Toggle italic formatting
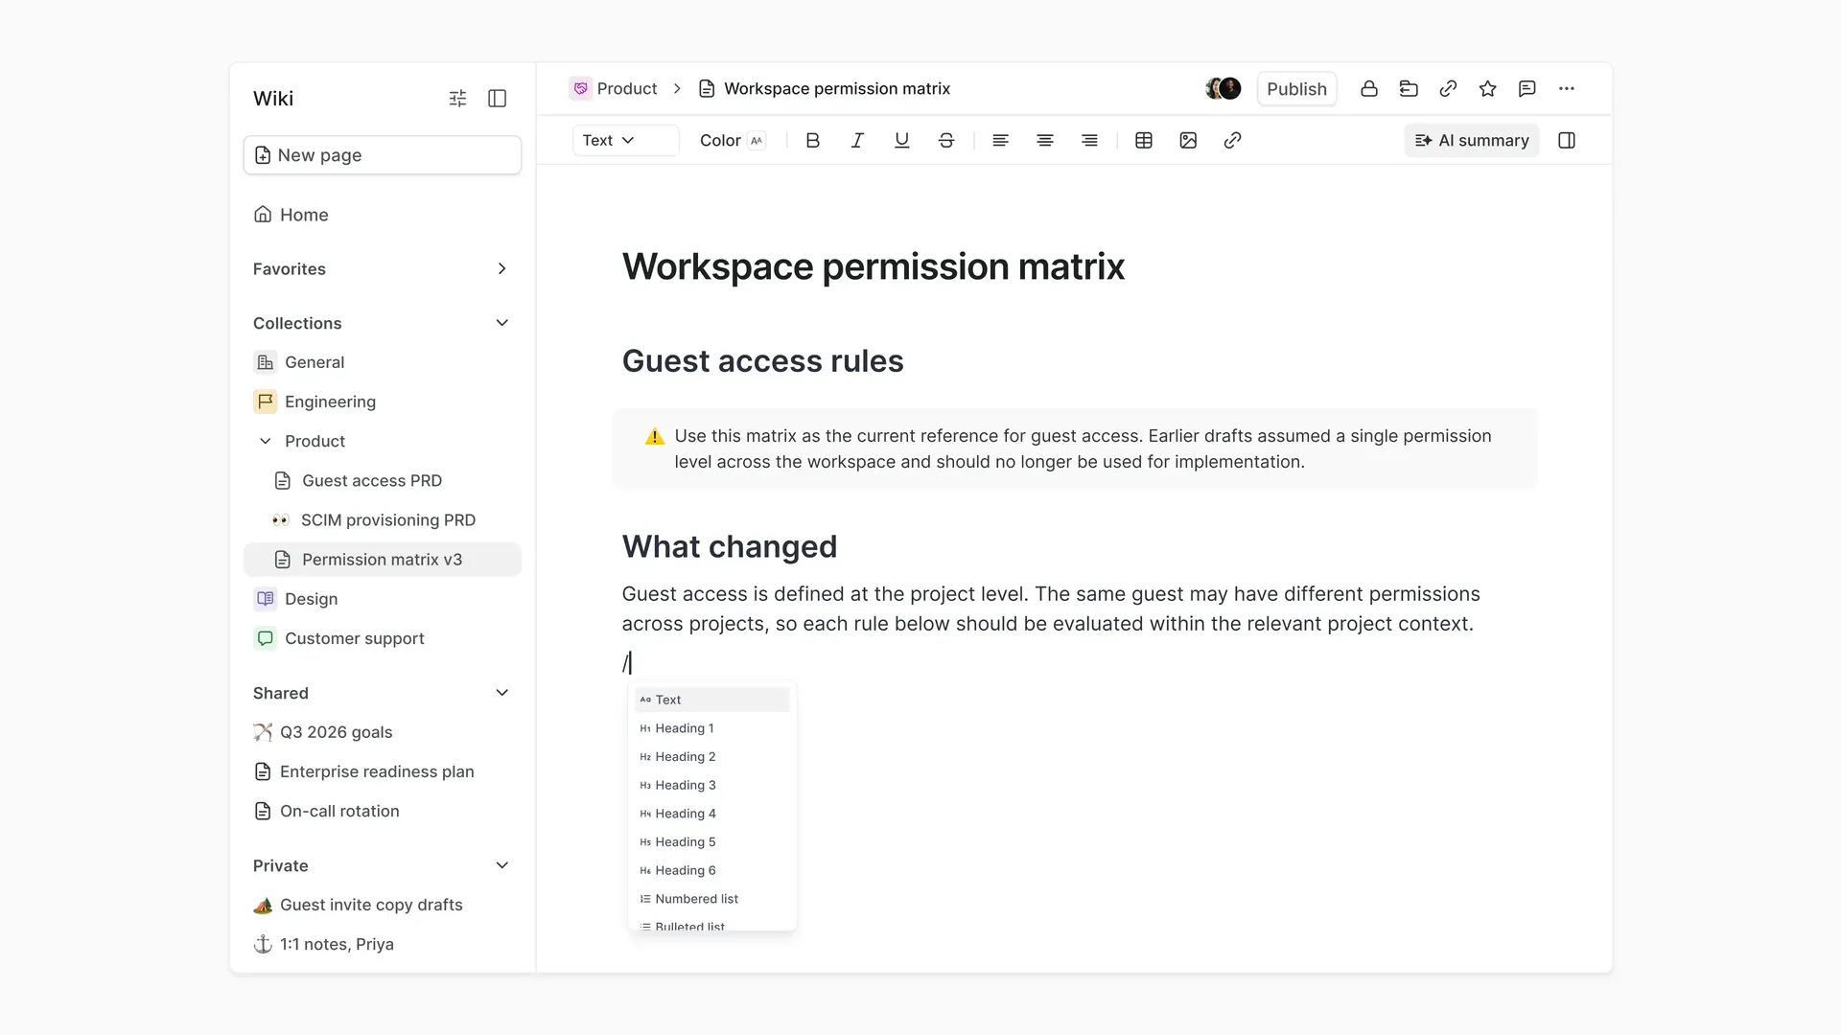This screenshot has height=1035, width=1841. 857,141
